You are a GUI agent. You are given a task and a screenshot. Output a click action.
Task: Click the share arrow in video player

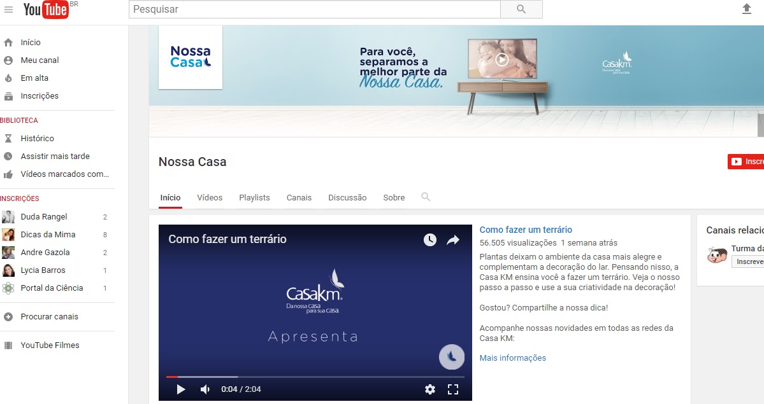coord(453,239)
